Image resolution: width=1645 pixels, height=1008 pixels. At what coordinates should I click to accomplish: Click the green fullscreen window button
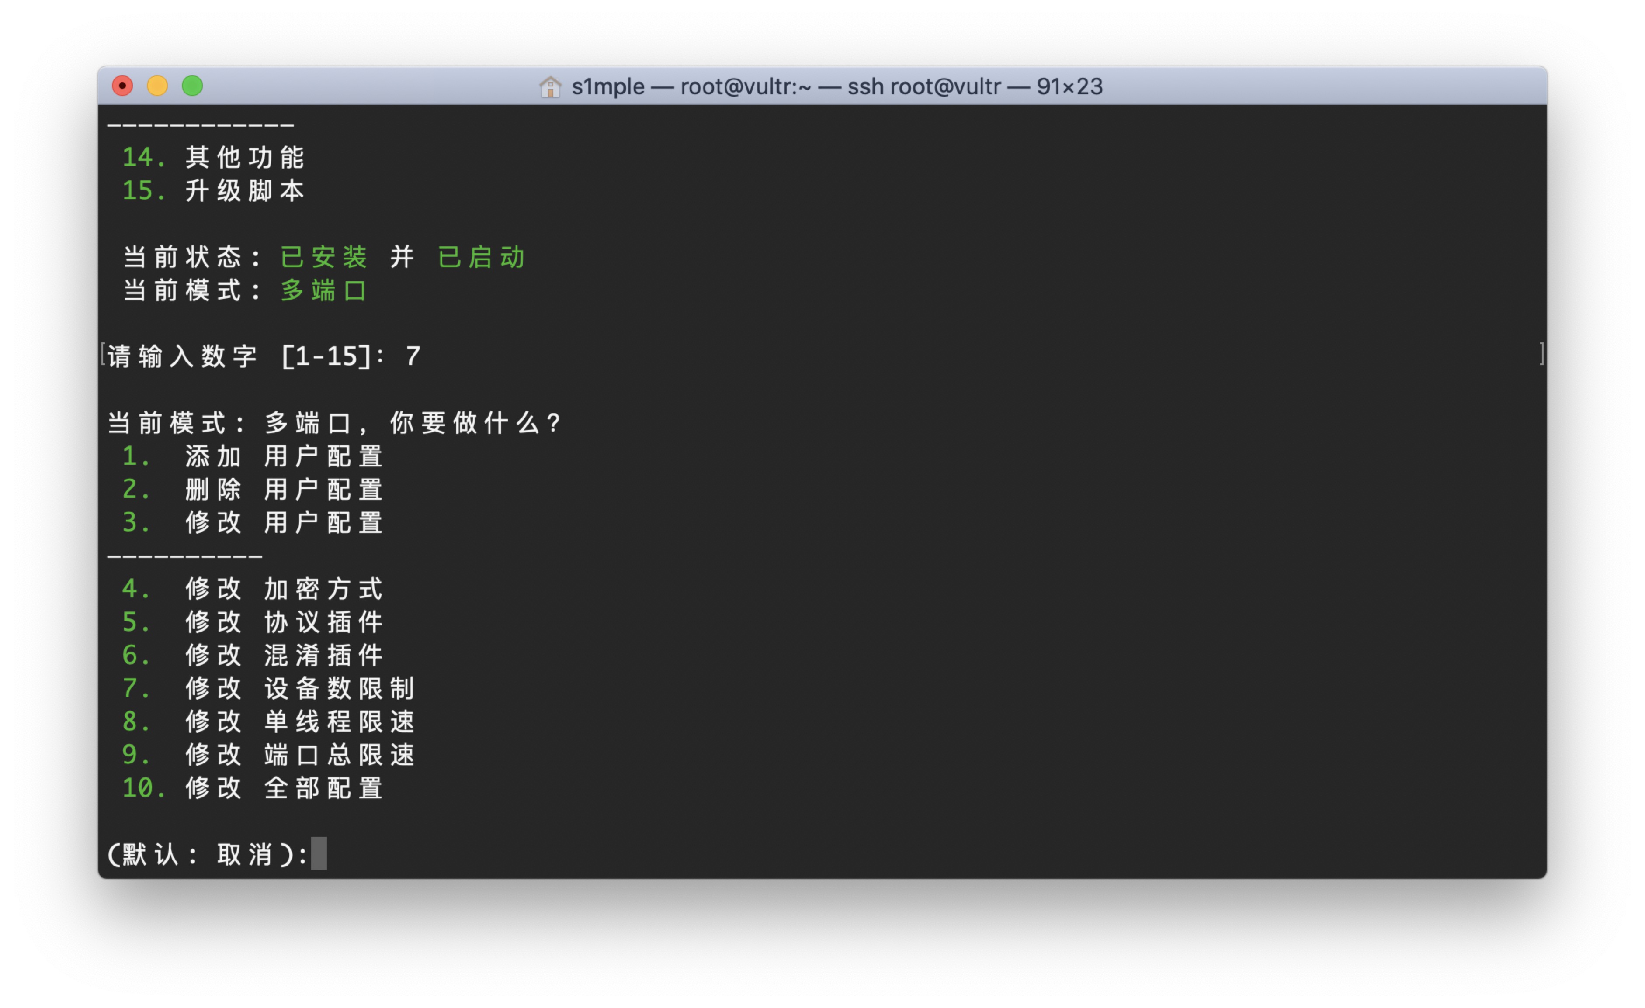click(192, 86)
